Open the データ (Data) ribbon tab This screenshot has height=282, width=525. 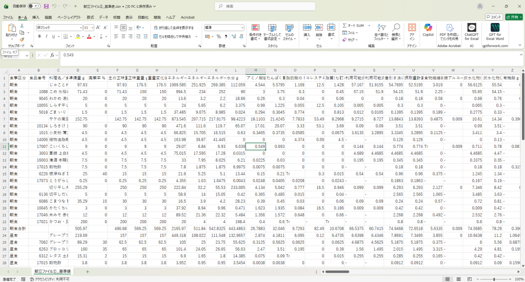coord(103,17)
